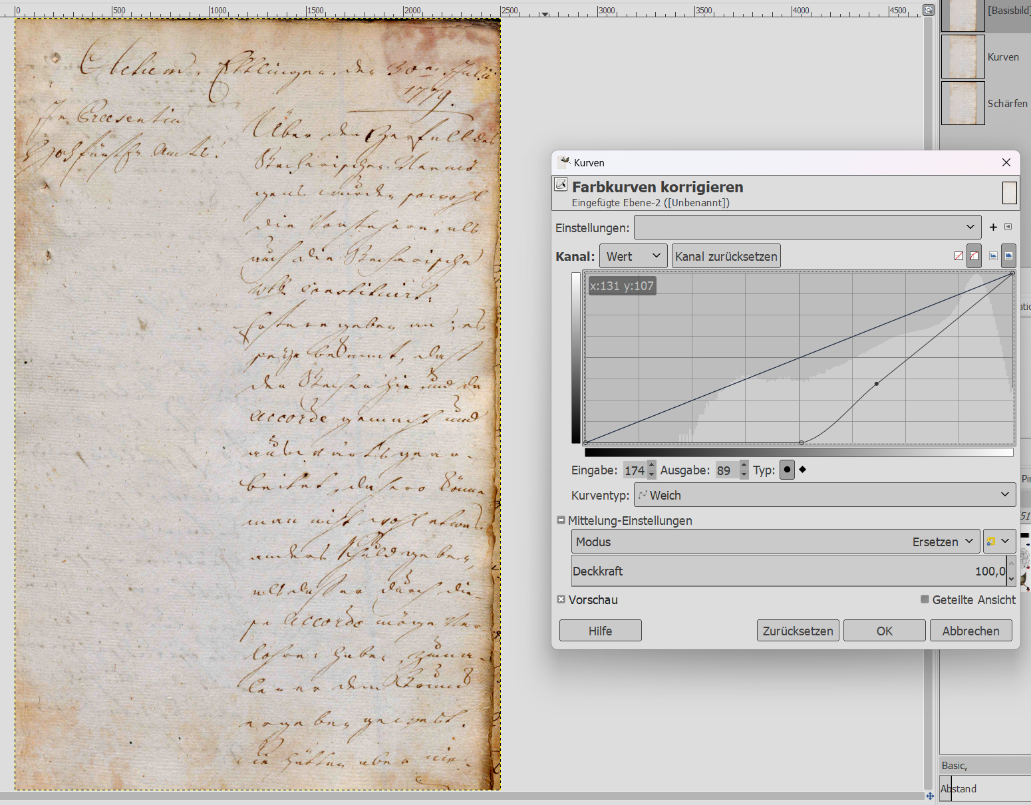
Task: Set point type to smooth circle
Action: click(787, 470)
